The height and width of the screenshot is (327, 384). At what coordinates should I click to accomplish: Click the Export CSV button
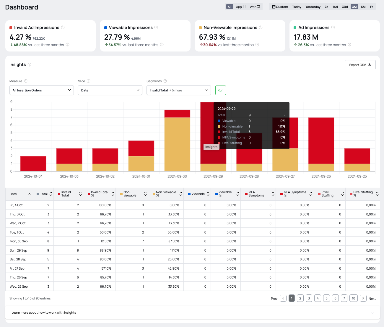click(360, 65)
